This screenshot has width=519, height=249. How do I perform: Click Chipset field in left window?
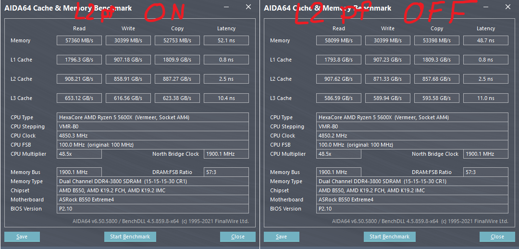(x=153, y=190)
